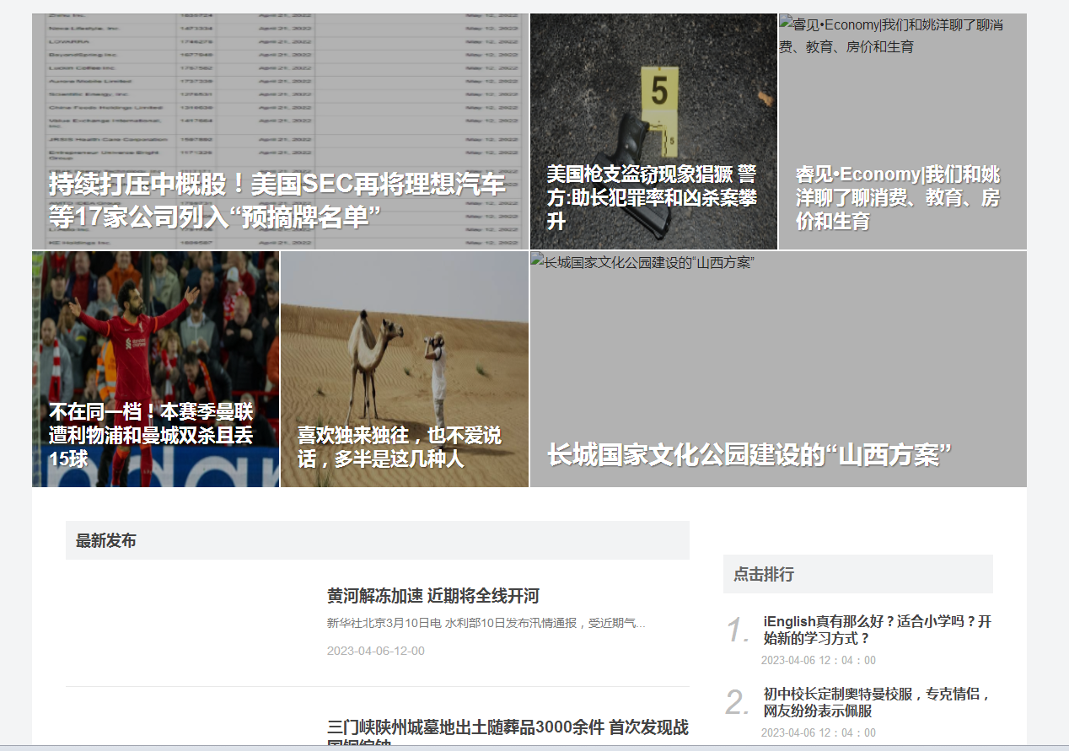The image size is (1069, 751).
Task: Click timestamp under 奥特曼校服 ranking item
Action: point(819,732)
